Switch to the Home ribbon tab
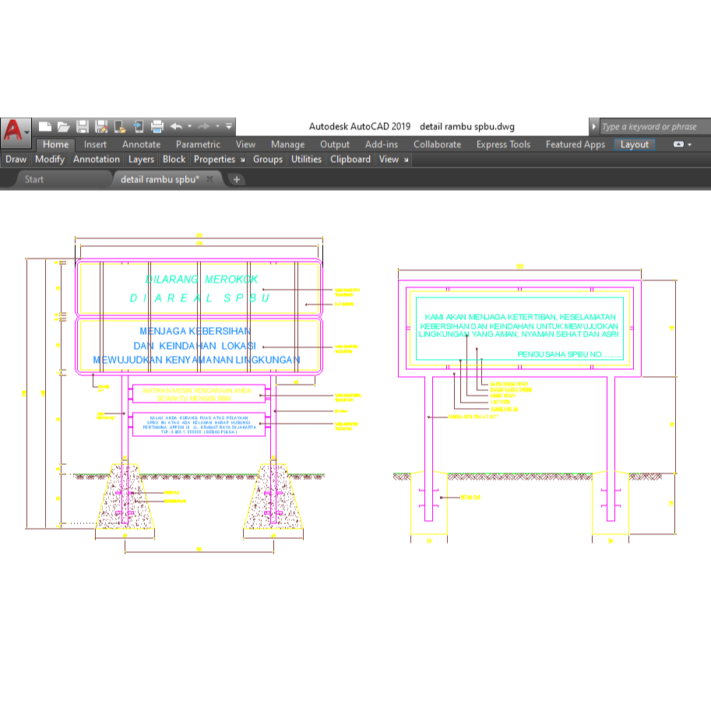Image resolution: width=711 pixels, height=711 pixels. pyautogui.click(x=56, y=145)
